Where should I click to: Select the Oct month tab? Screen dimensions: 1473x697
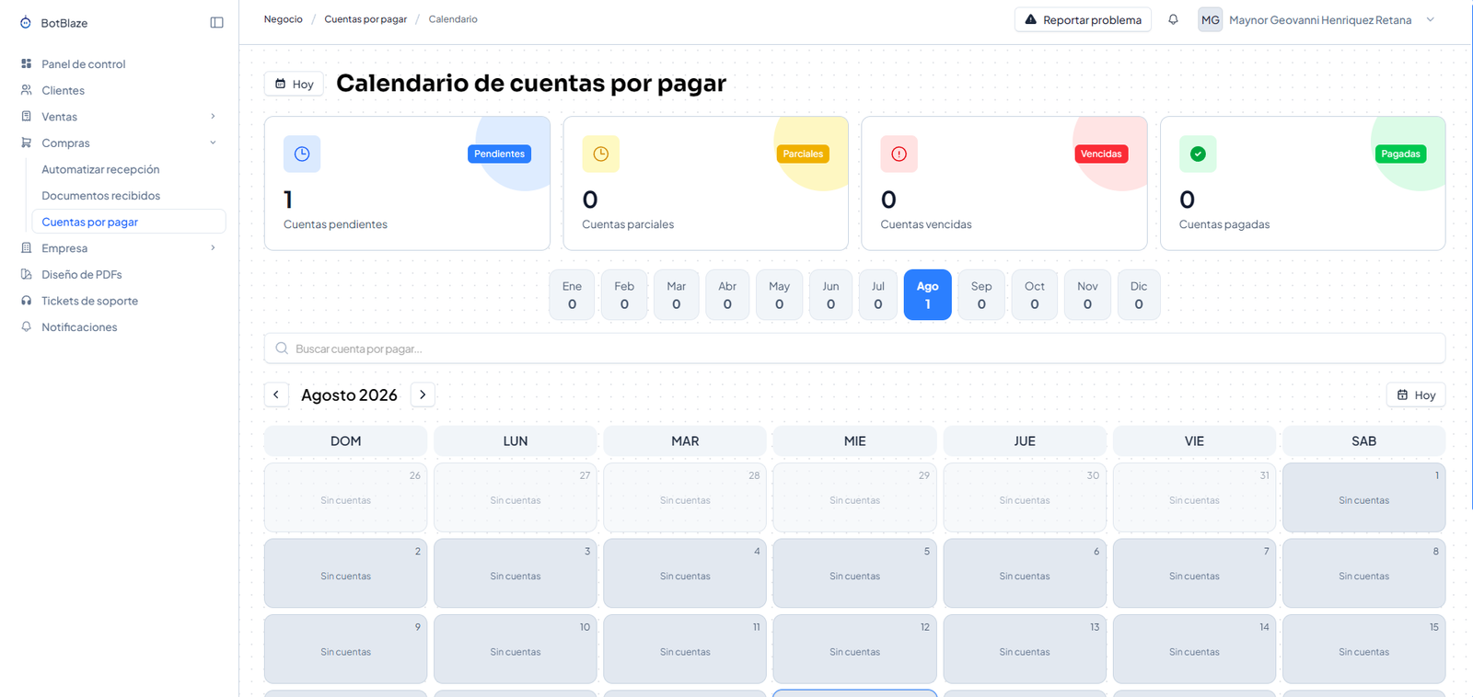point(1035,295)
